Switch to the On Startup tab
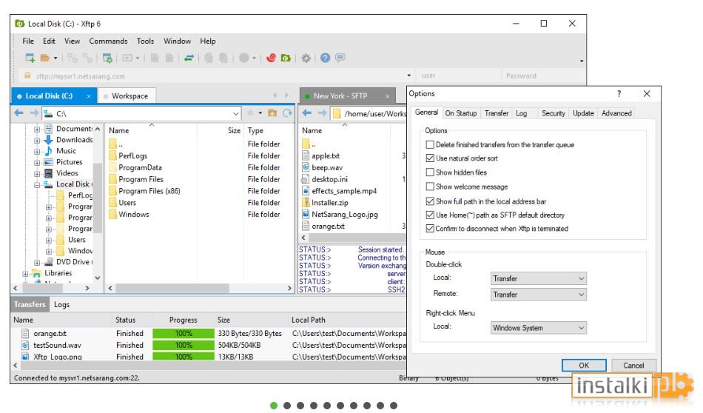 460,113
